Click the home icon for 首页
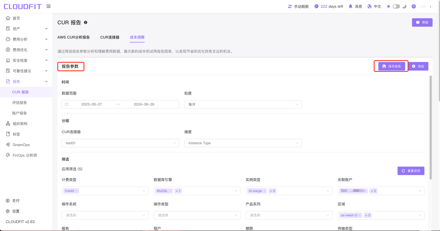This screenshot has height=231, width=440. tap(8, 18)
